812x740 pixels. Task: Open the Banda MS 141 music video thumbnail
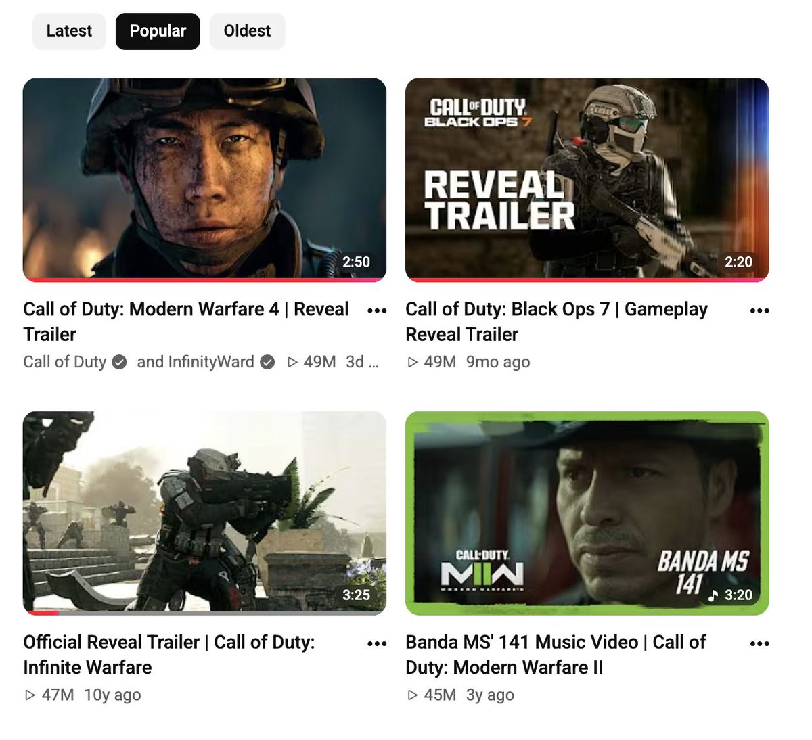point(587,513)
